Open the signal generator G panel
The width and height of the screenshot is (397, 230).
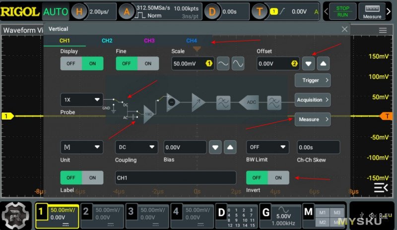tap(265, 214)
